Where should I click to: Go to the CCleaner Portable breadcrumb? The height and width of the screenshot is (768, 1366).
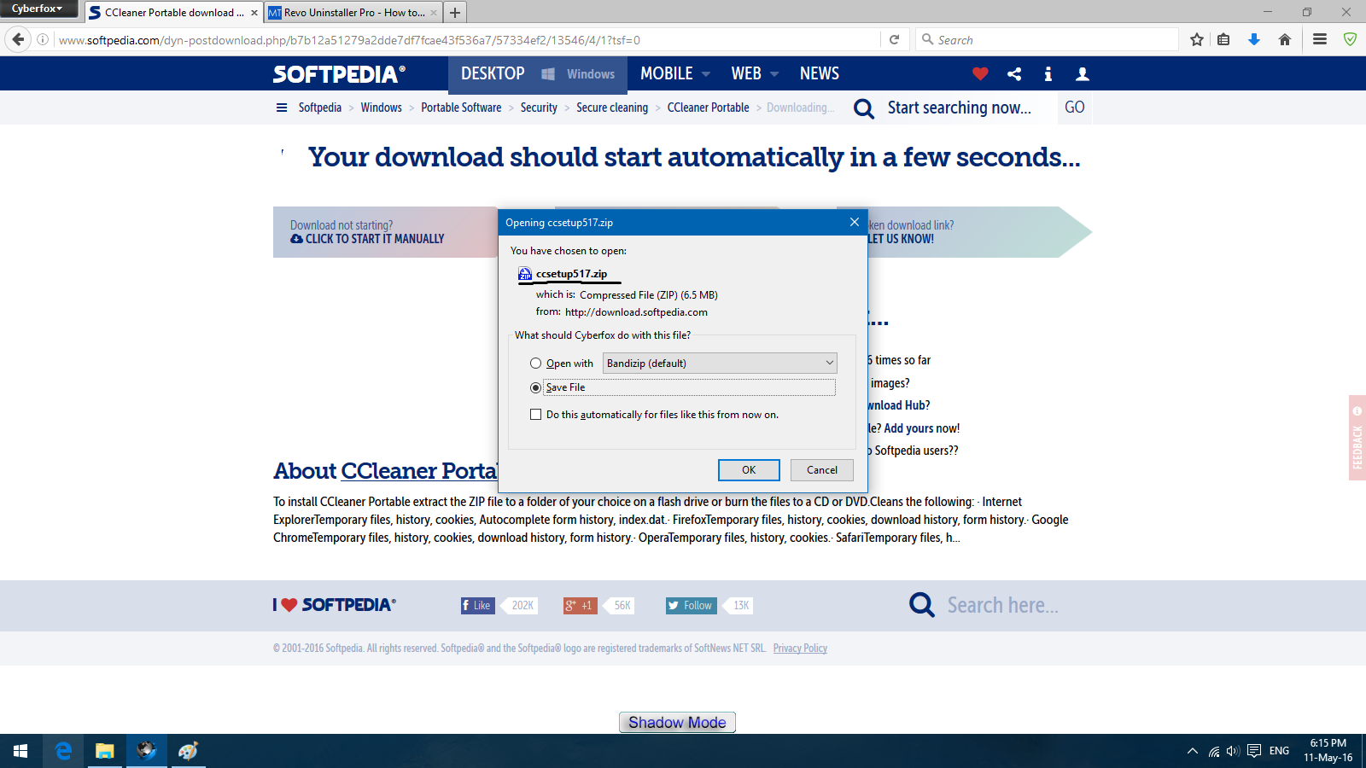[708, 108]
